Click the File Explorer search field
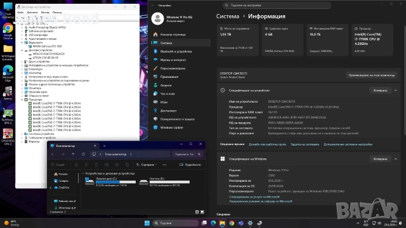Screen dimensions: 406x228 click(x=187, y=154)
